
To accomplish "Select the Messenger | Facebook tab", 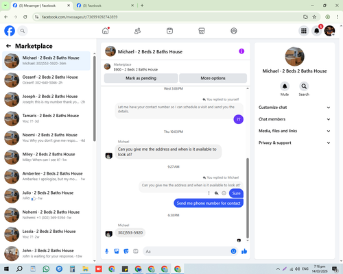I will coord(41,5).
